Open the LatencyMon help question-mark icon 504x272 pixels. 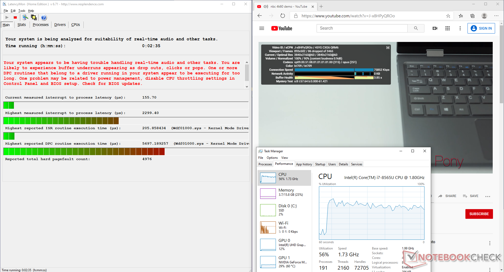pos(44,18)
